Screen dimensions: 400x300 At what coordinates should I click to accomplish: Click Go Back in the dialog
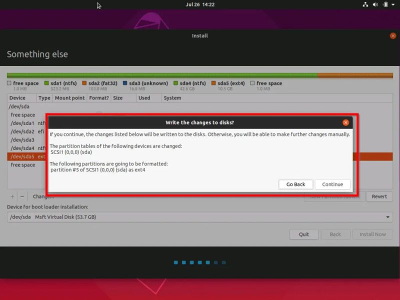pos(295,184)
